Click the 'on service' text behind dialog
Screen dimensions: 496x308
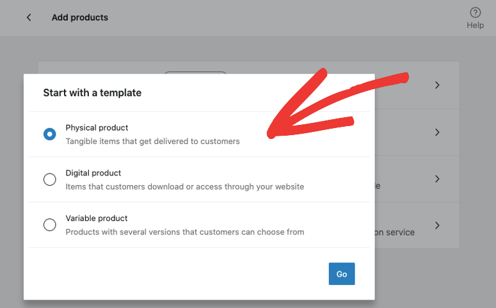pyautogui.click(x=395, y=232)
